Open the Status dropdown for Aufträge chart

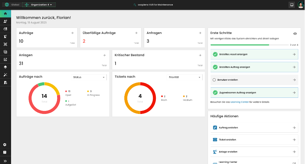(x=89, y=77)
